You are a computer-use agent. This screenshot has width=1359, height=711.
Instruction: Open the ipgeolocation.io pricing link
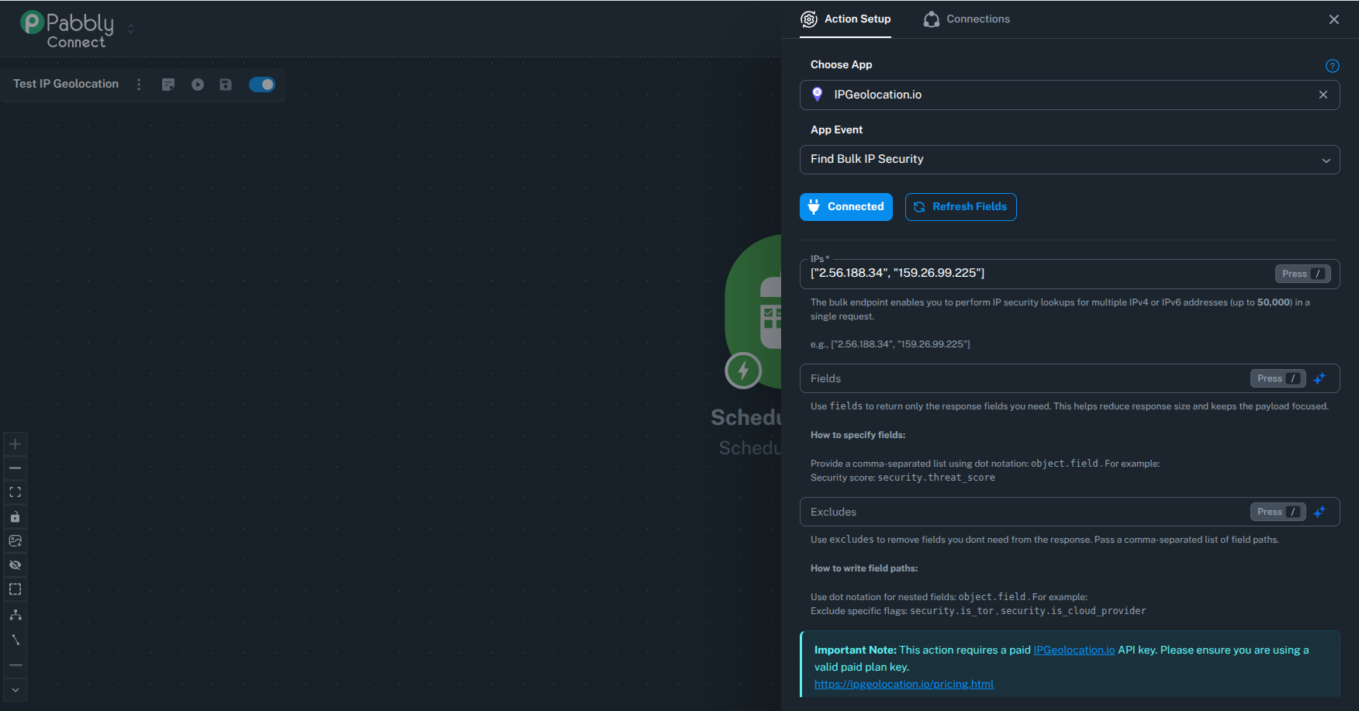pyautogui.click(x=904, y=684)
